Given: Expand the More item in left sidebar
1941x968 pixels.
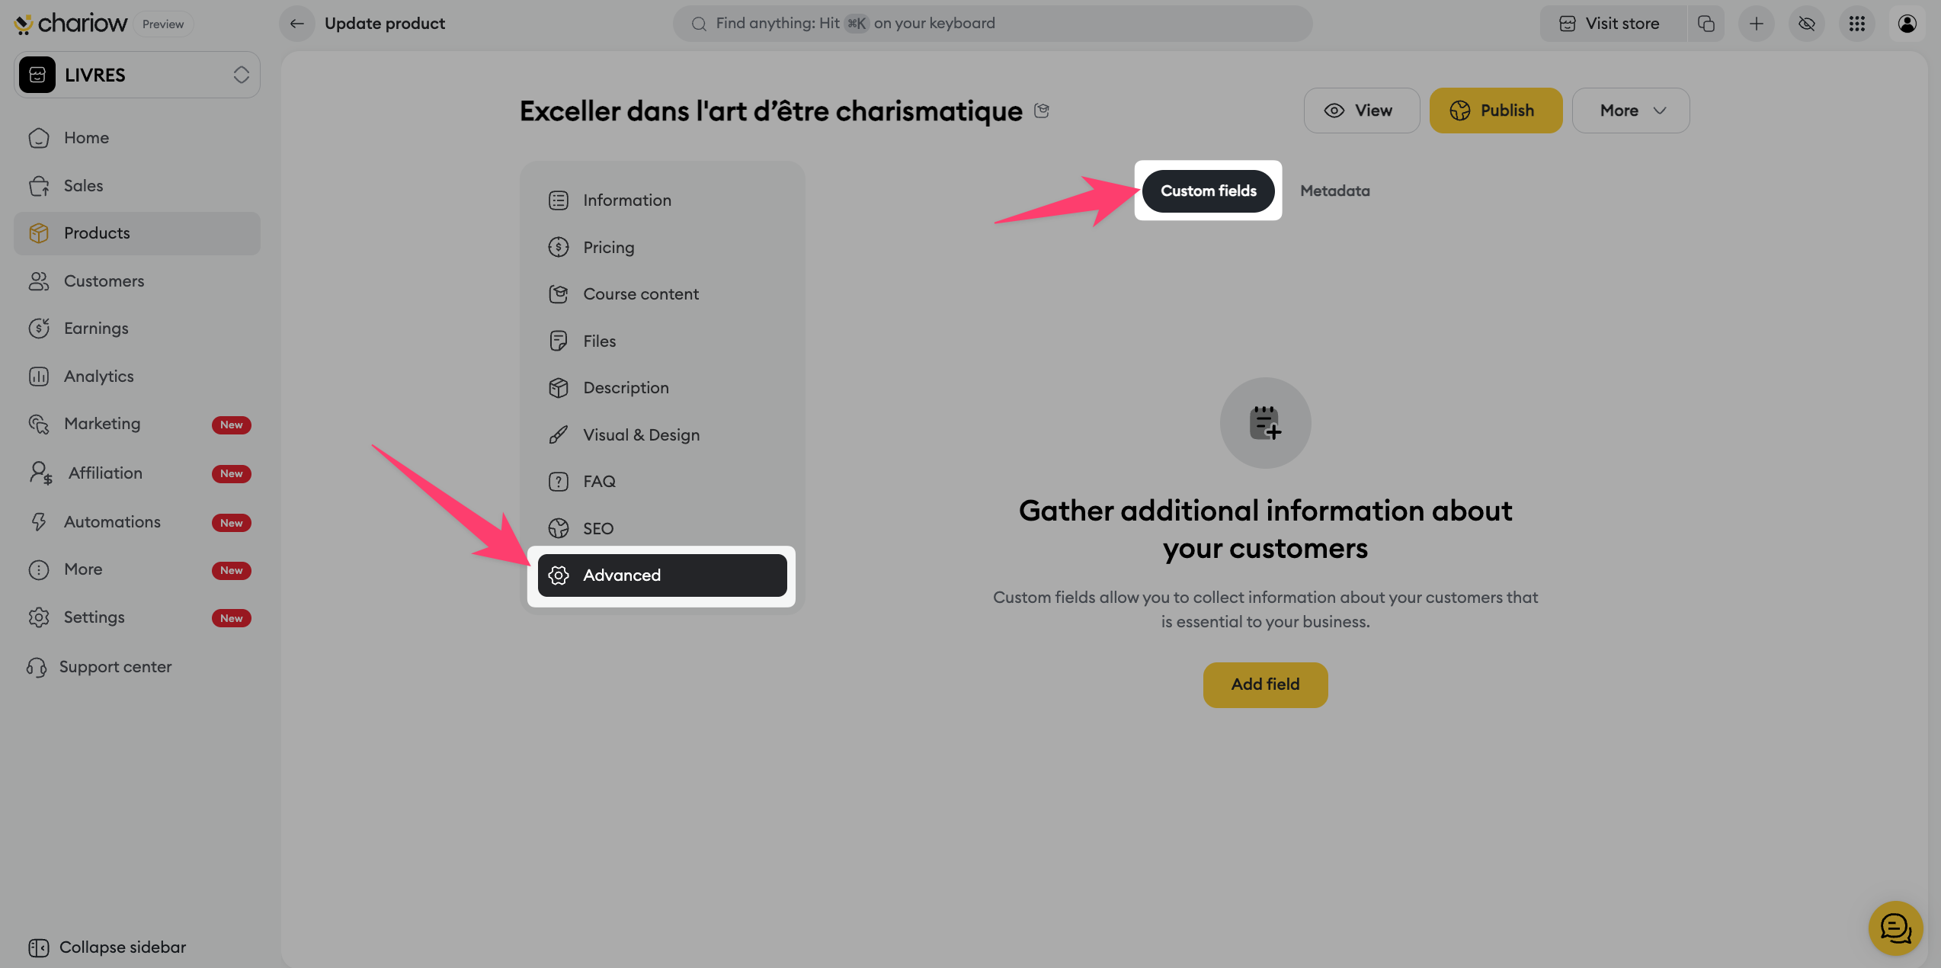Looking at the screenshot, I should pos(83,569).
